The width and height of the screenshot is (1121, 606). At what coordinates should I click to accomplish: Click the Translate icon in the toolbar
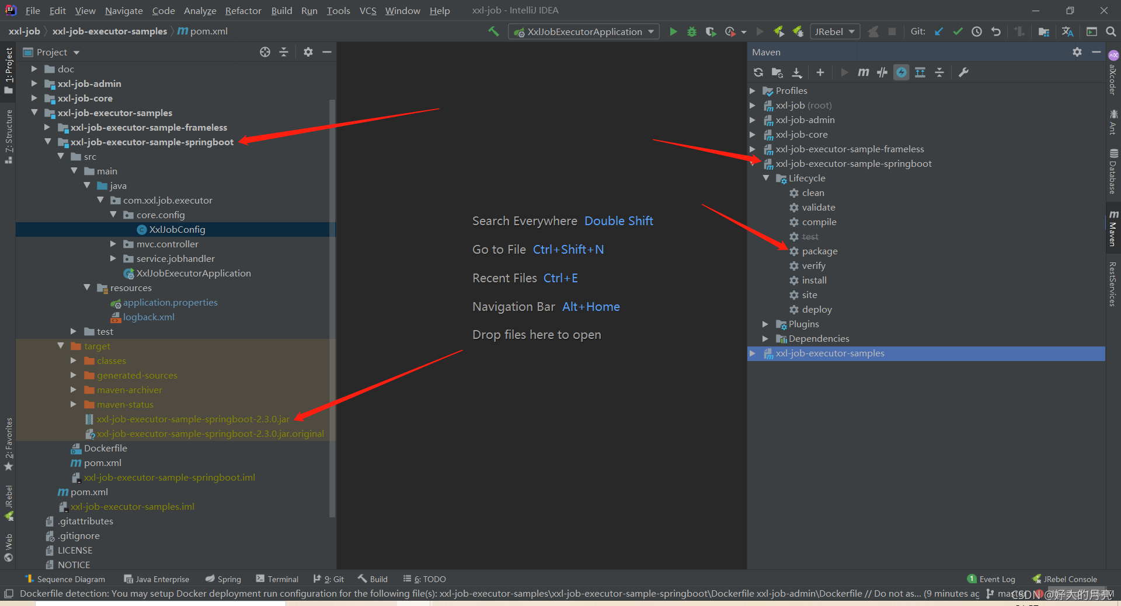[x=1068, y=31]
